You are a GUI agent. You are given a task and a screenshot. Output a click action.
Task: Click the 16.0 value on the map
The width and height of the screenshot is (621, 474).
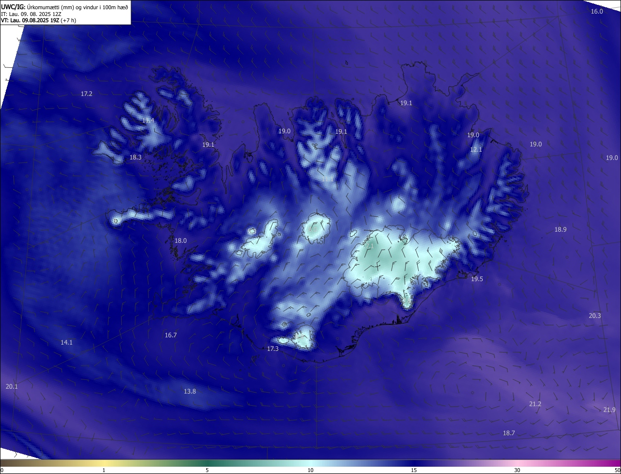(597, 11)
